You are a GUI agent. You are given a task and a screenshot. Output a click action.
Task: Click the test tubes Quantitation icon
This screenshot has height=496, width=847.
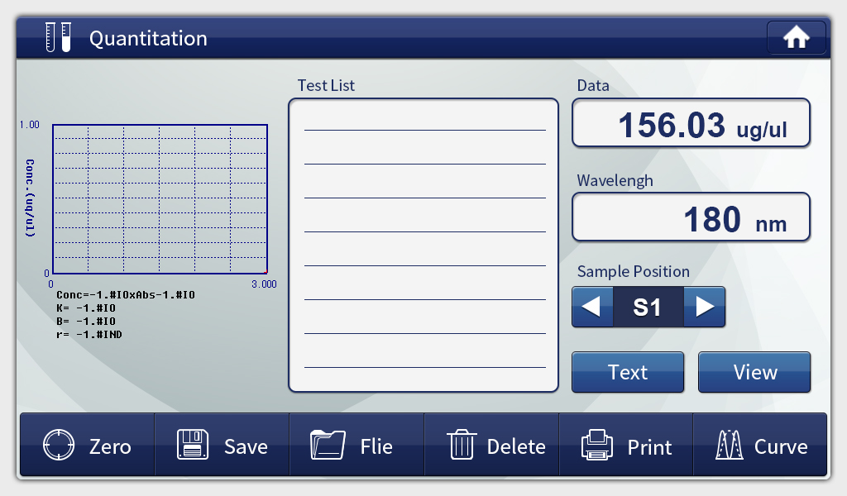pos(59,38)
